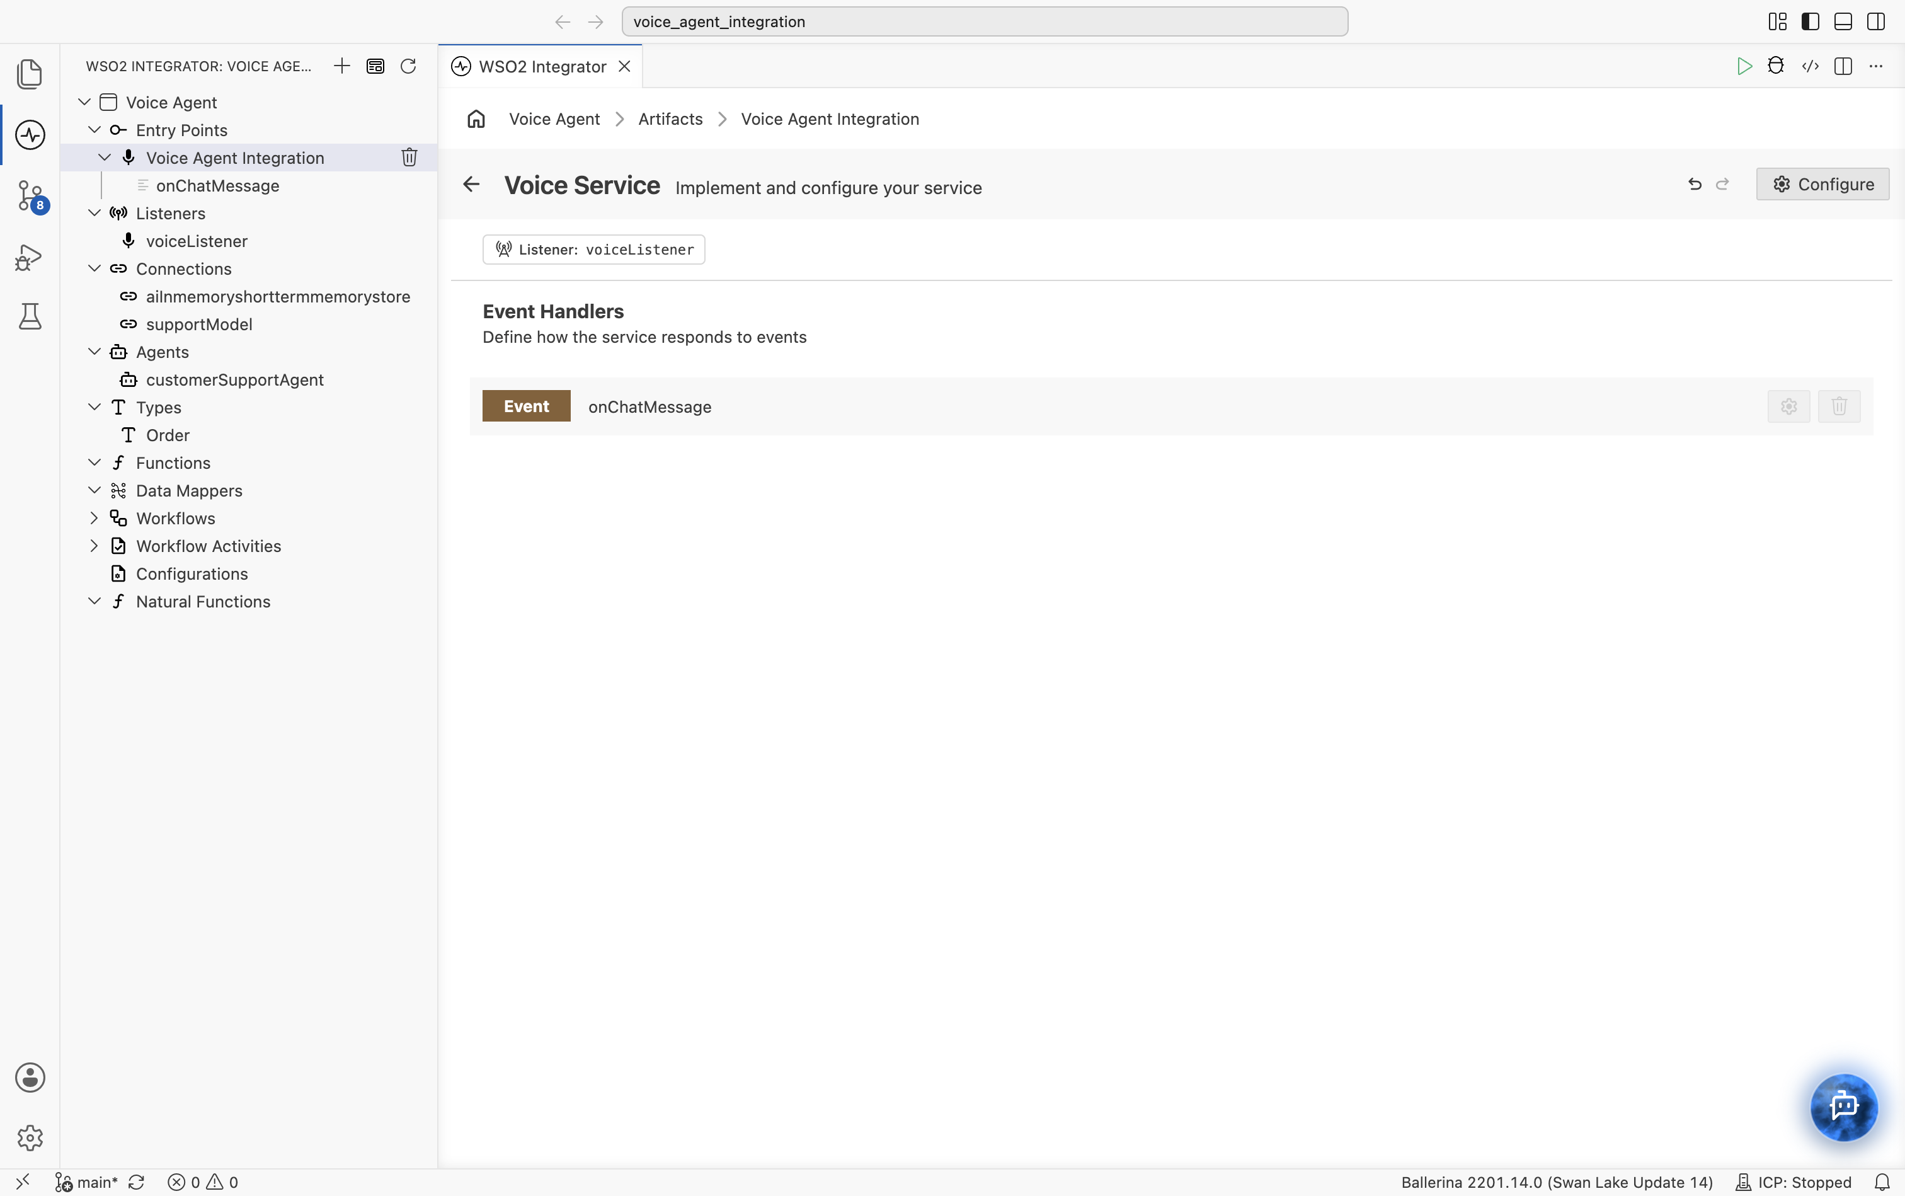Click the Listener: voiceListener chip
1905x1196 pixels.
point(593,249)
